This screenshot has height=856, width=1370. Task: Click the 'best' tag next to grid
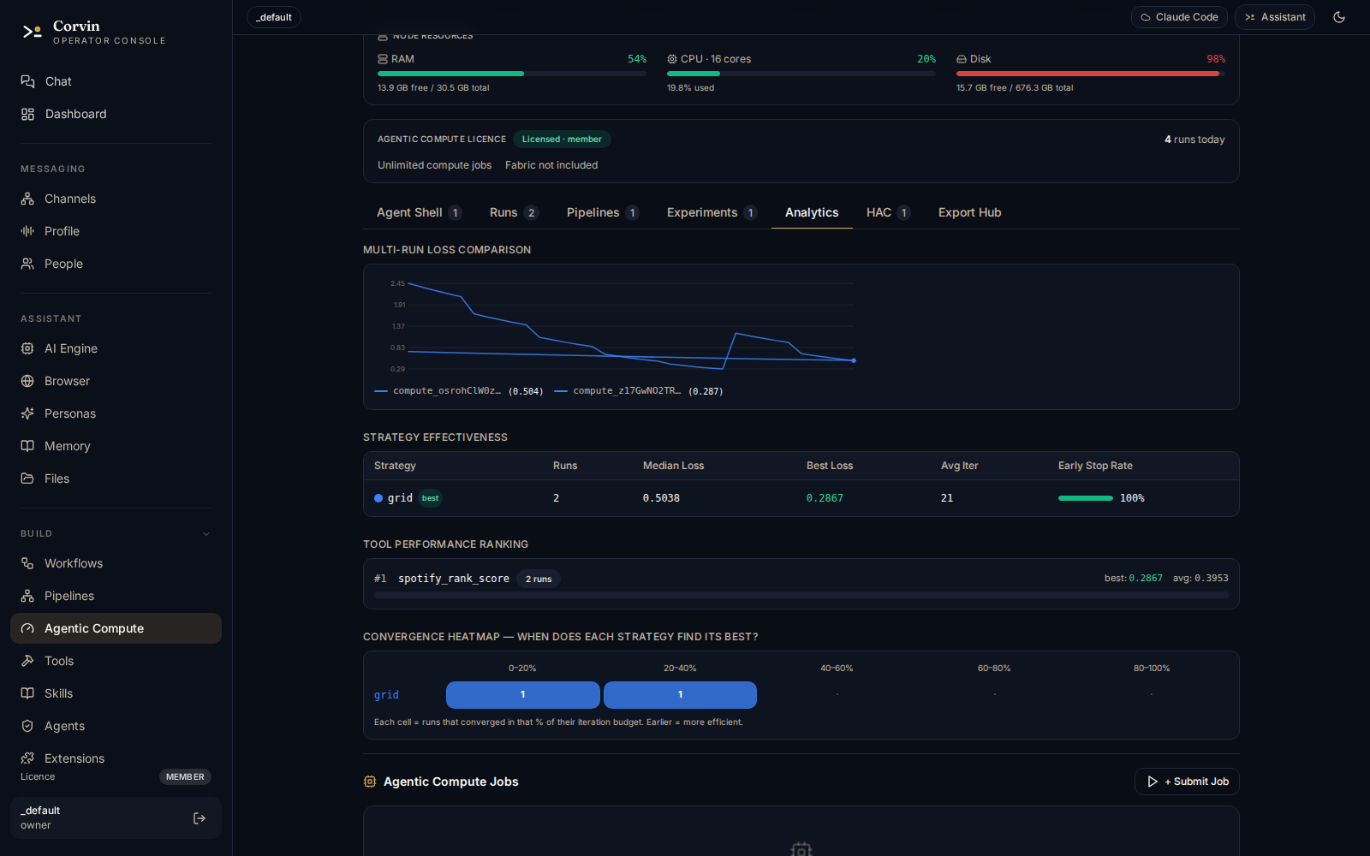tap(430, 498)
